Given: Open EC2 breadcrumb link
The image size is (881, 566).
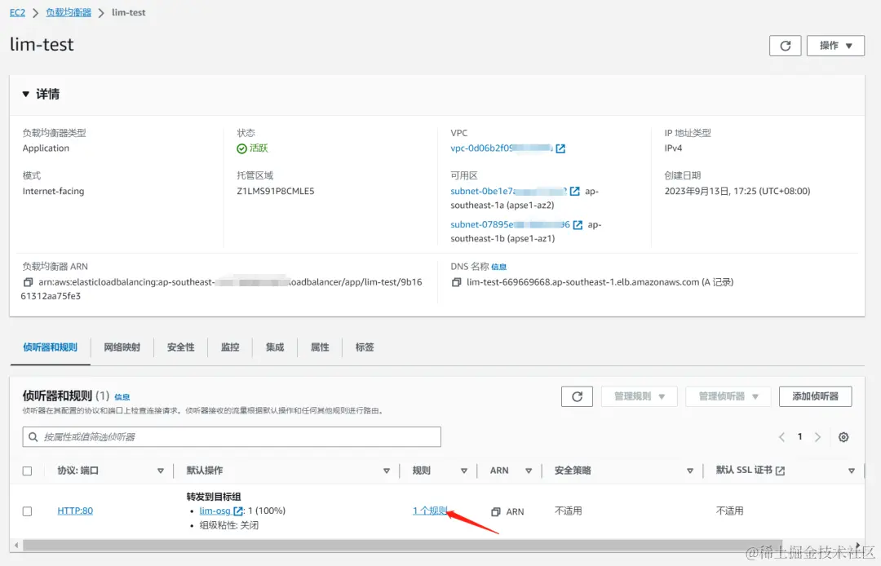Looking at the screenshot, I should tap(17, 12).
